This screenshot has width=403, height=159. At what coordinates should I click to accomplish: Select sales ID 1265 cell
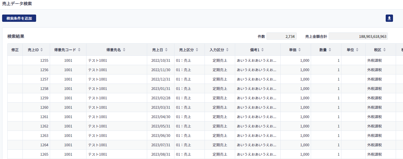coord(36,154)
